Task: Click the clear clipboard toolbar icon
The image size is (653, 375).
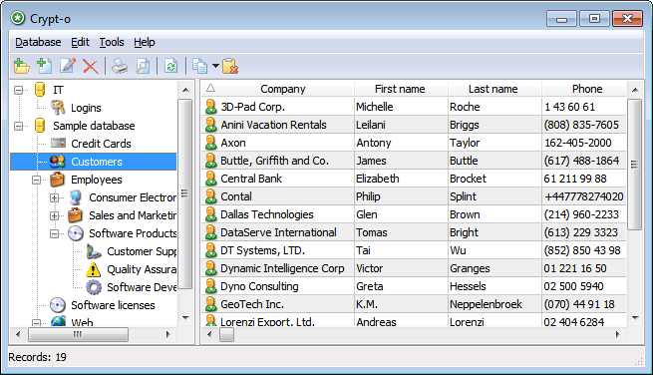Action: 230,66
